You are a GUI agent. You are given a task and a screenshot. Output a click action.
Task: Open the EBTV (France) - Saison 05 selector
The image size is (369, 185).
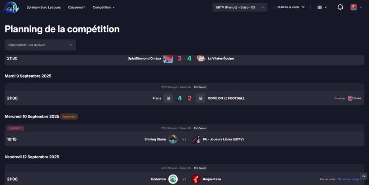tap(240, 7)
